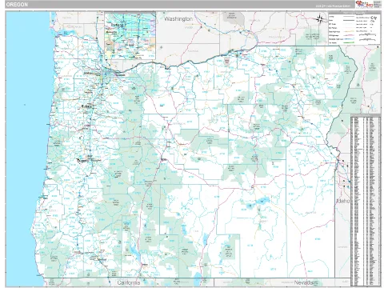Viewport: 384px width, 288px height.
Task: Click the Idaho state label
Action: click(343, 201)
